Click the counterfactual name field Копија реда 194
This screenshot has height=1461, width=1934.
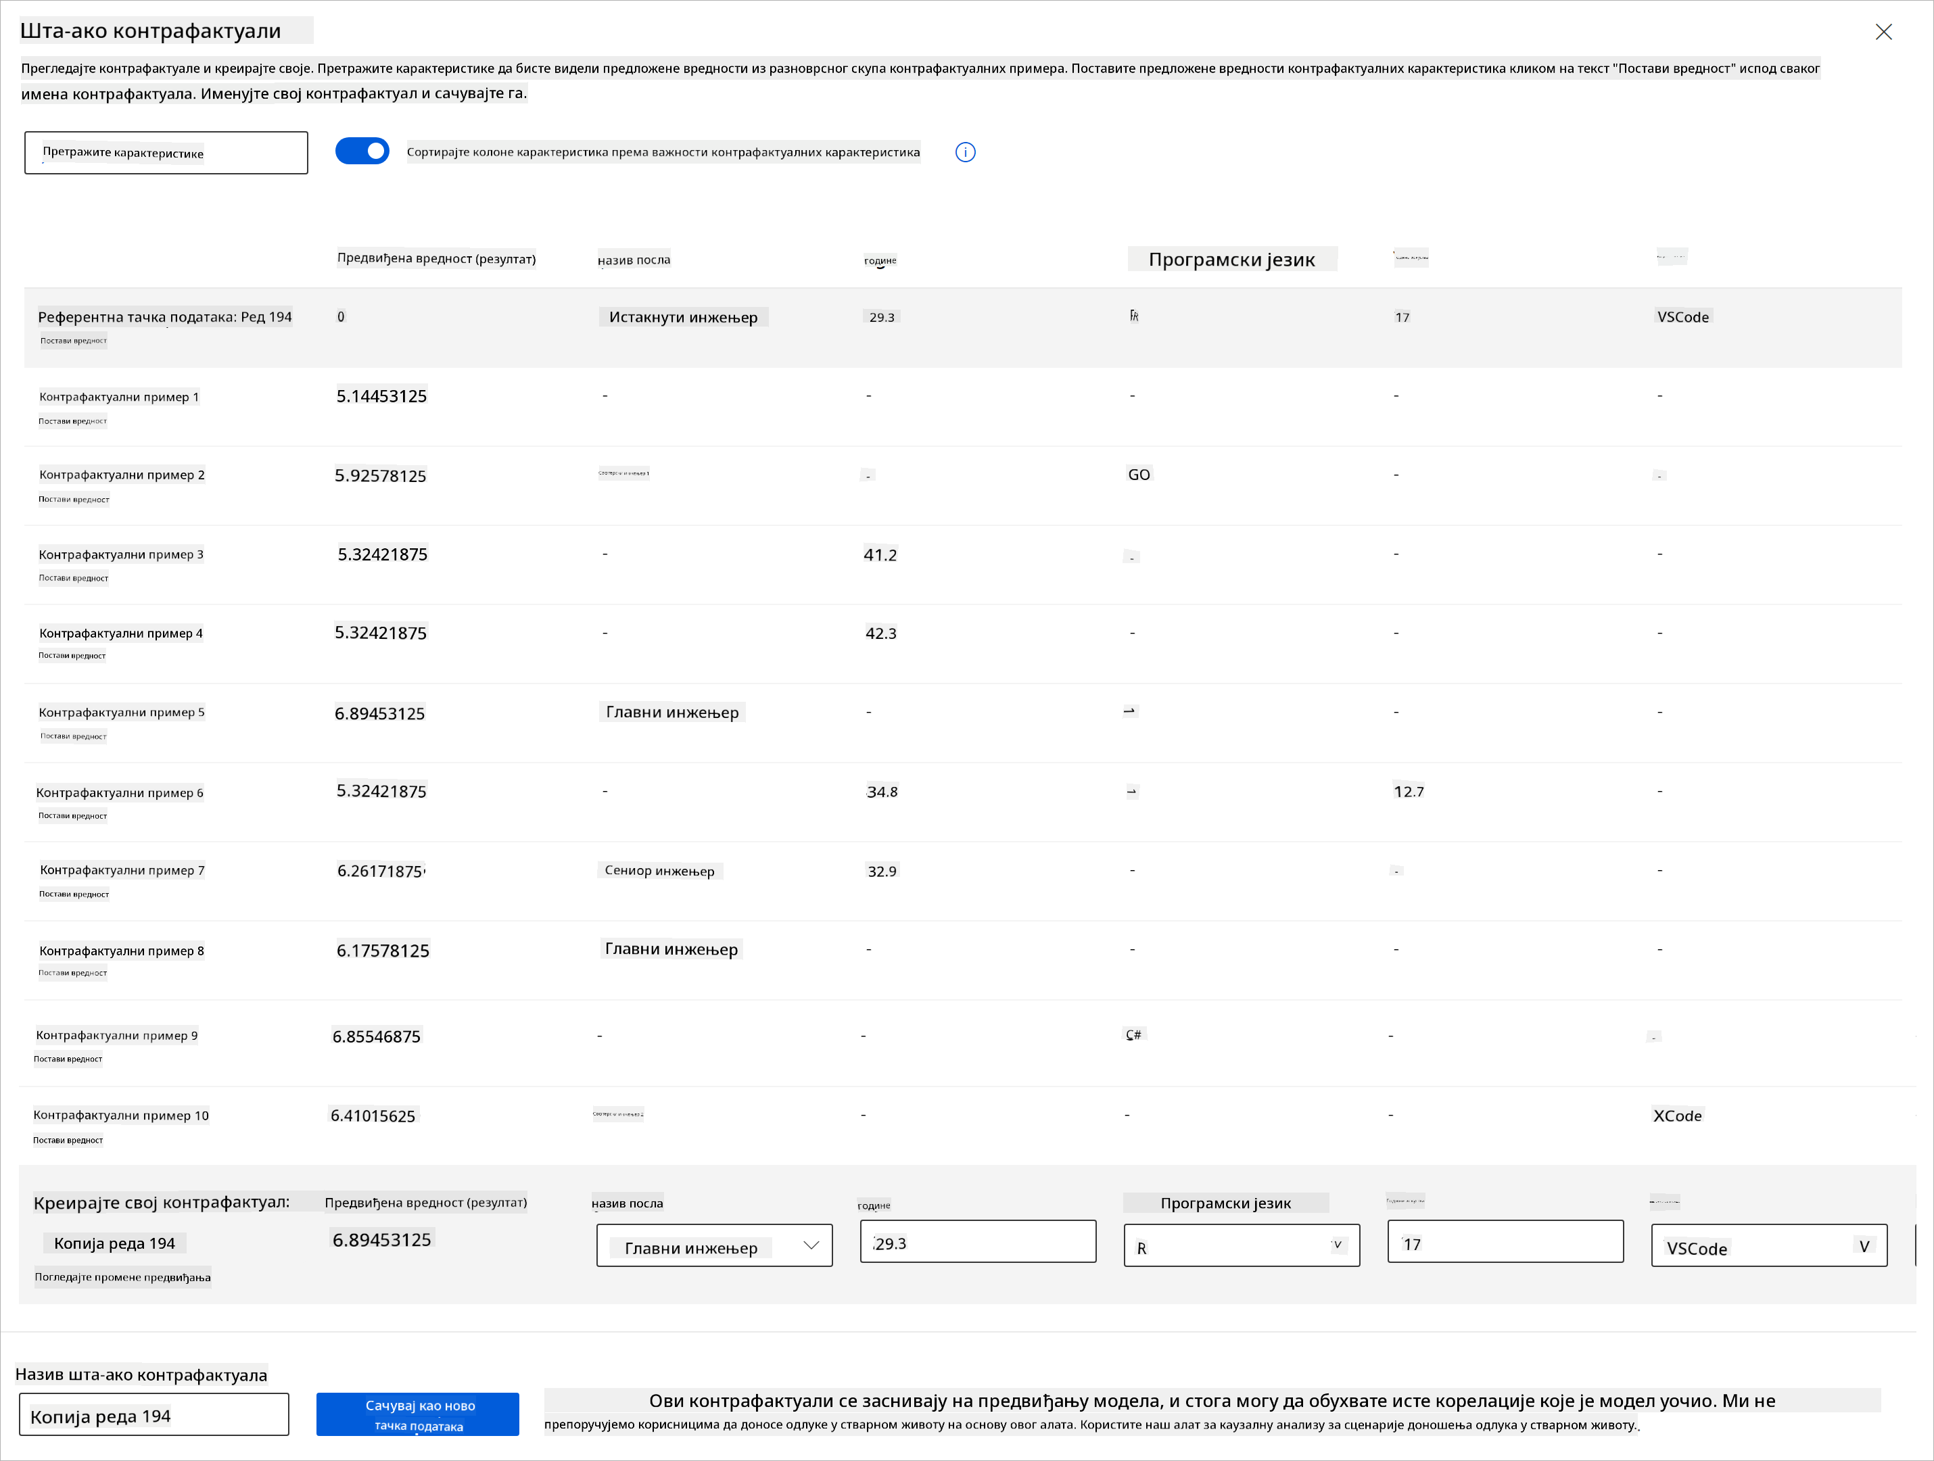click(154, 1414)
